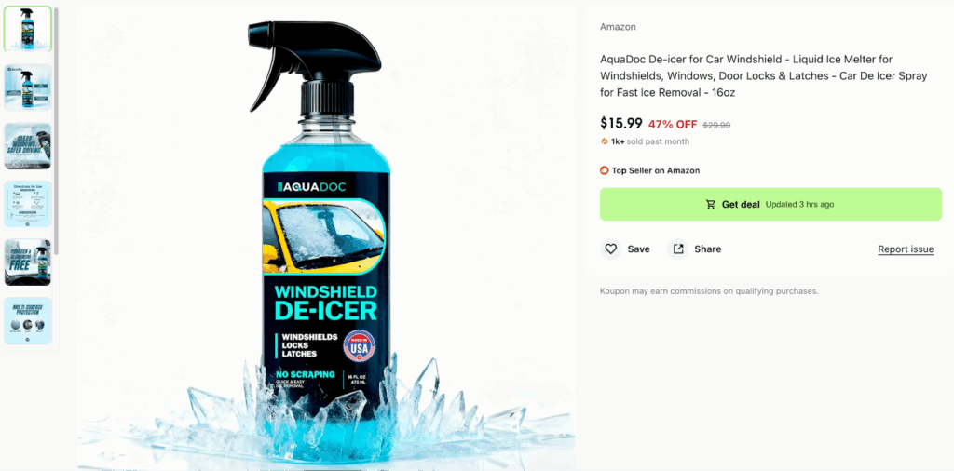The height and width of the screenshot is (471, 954).
Task: Click the Amazon store label
Action: click(x=618, y=27)
